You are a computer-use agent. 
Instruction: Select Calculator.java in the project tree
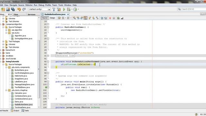(21, 93)
